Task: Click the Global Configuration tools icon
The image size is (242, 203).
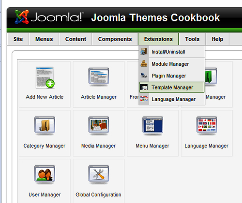Action: coord(99,174)
